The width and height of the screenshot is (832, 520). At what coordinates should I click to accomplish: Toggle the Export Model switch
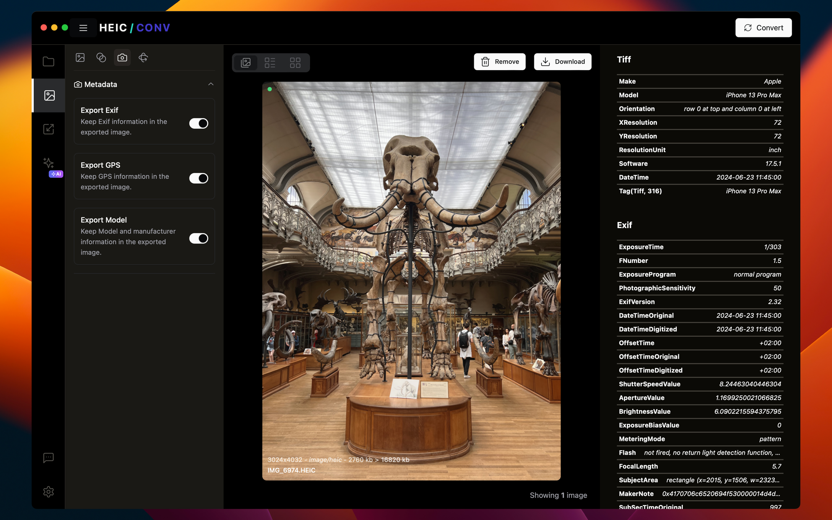pyautogui.click(x=198, y=238)
